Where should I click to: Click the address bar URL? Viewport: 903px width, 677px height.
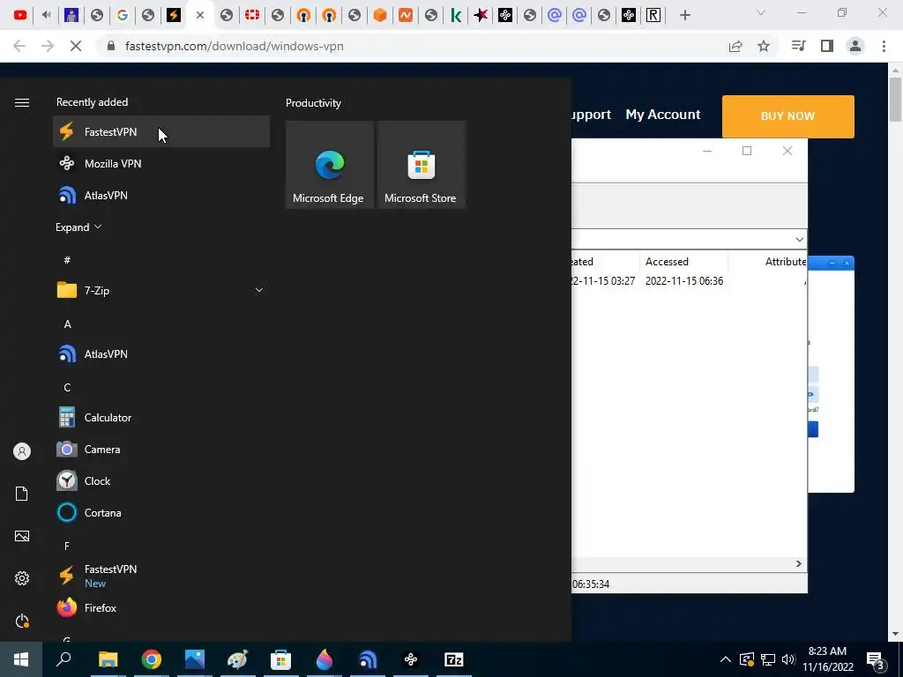coord(235,46)
